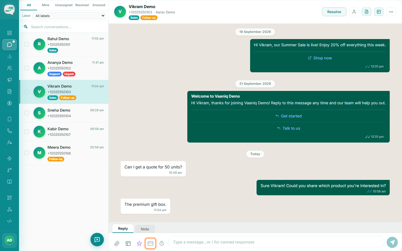Tick the checkbox for Rahul Demo
The image size is (402, 251).
click(27, 44)
